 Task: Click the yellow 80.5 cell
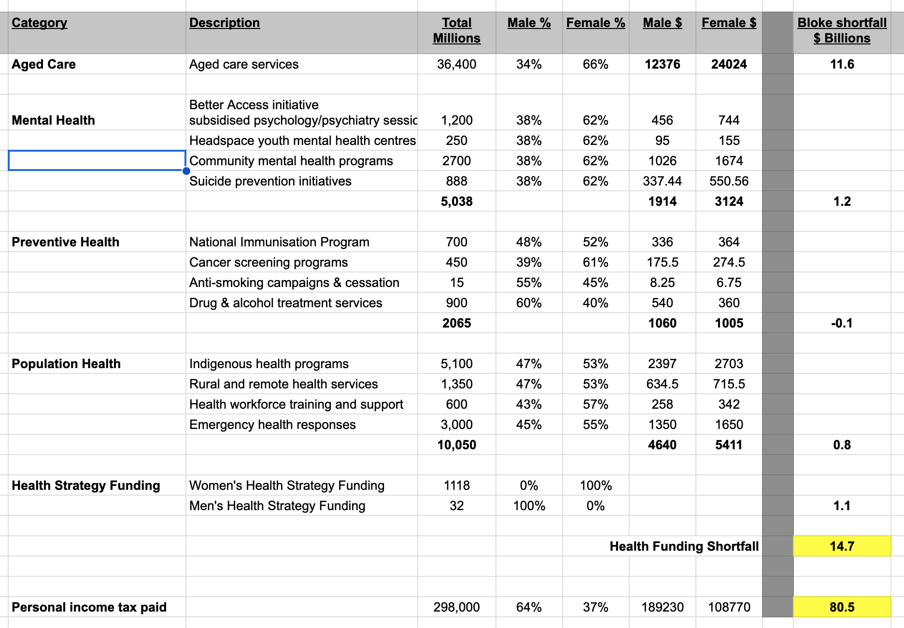click(x=842, y=607)
